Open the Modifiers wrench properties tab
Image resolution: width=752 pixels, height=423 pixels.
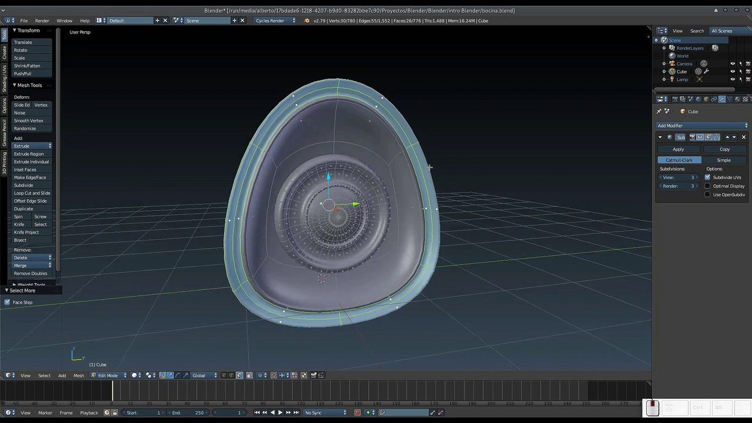[722, 99]
